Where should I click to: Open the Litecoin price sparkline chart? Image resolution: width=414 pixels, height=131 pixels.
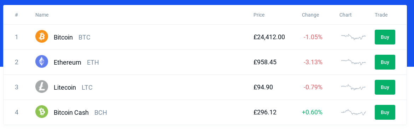(x=353, y=87)
